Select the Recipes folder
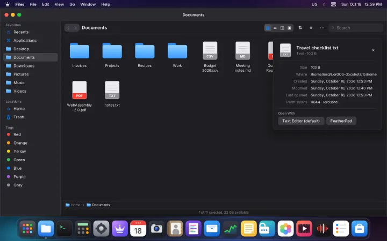The image size is (387, 241). click(x=145, y=55)
